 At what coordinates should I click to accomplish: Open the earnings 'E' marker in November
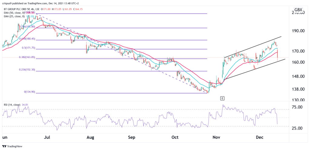click(223, 98)
